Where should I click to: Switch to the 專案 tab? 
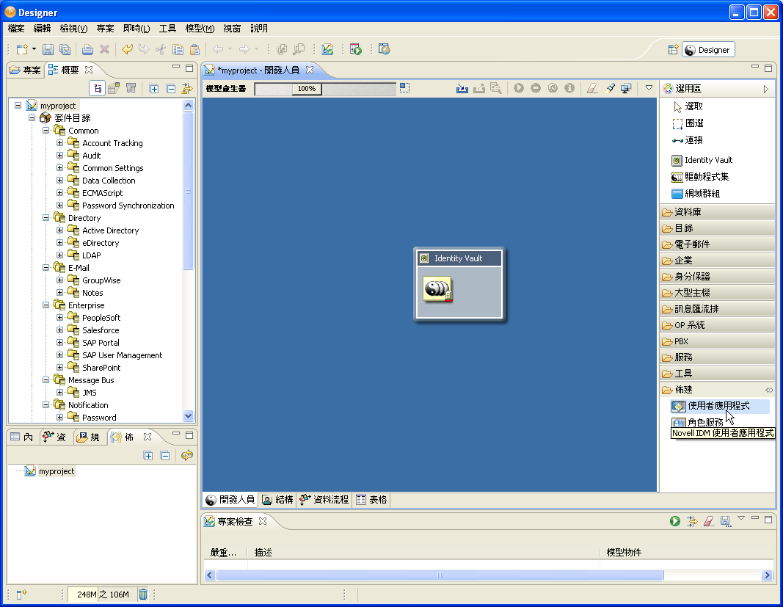tap(26, 70)
